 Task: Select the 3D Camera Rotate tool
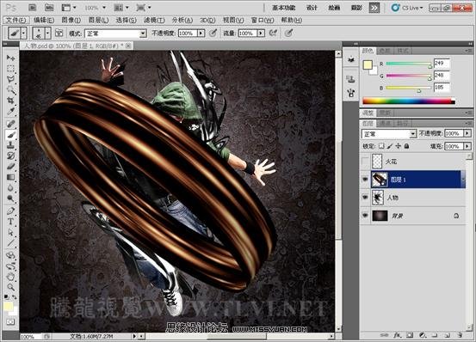point(10,266)
